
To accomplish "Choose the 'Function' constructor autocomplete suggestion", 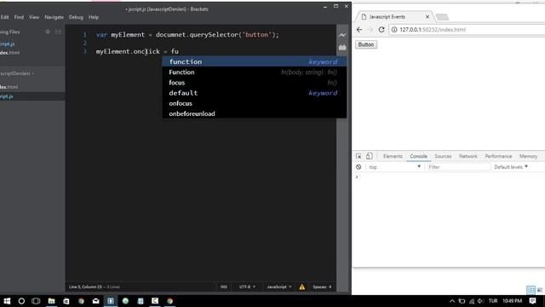I will [x=255, y=72].
